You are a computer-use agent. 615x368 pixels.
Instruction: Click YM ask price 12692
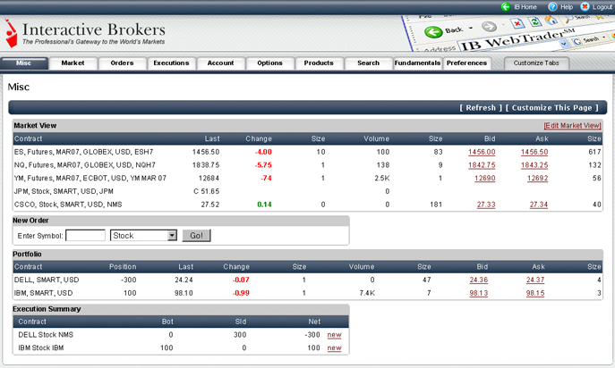(538, 178)
